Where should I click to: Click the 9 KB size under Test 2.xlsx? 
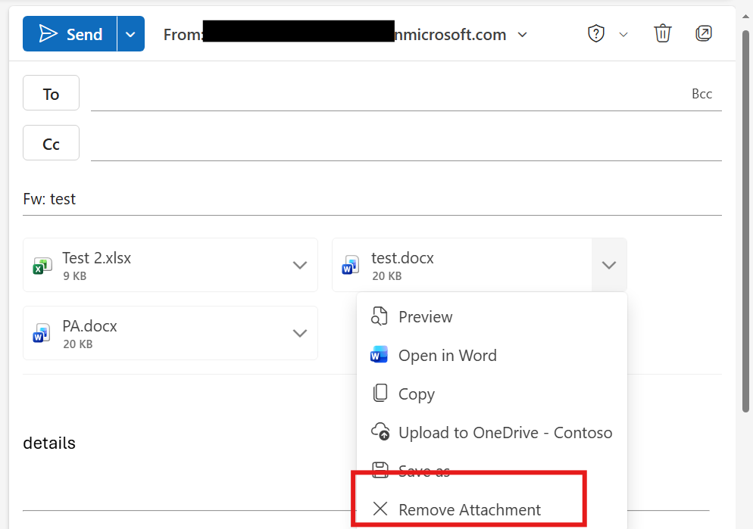74,275
